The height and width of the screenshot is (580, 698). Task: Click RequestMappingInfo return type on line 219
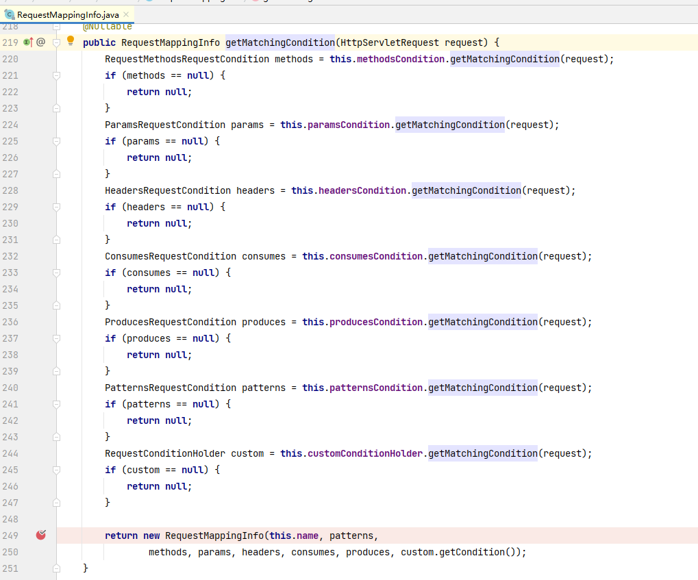[x=171, y=42]
